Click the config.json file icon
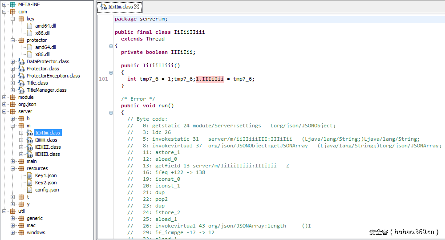This screenshot has height=240, width=445. pos(30,190)
